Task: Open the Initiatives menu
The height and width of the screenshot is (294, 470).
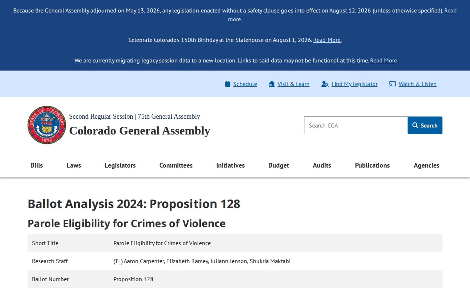Action: [x=231, y=165]
